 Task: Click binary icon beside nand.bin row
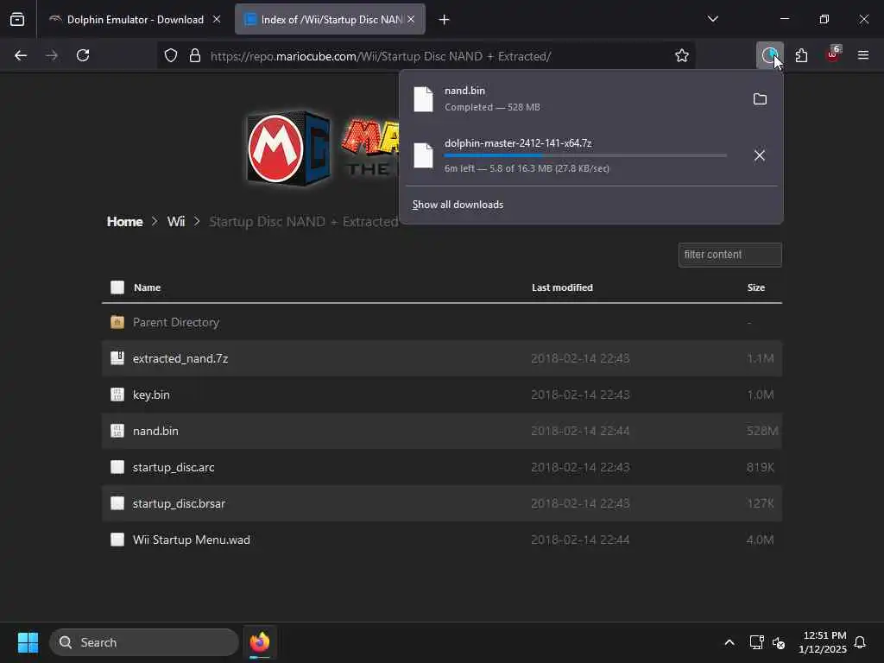click(117, 431)
